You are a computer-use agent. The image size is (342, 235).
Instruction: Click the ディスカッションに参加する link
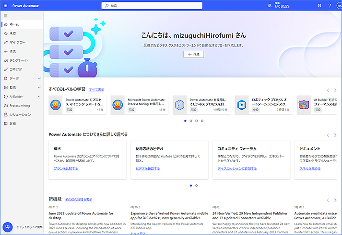pos(237,168)
